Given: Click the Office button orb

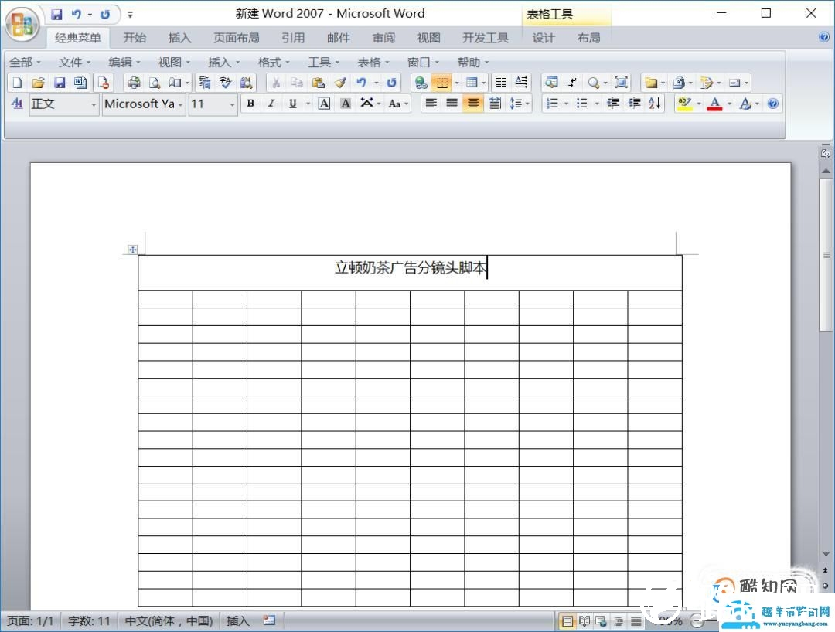Looking at the screenshot, I should point(22,23).
